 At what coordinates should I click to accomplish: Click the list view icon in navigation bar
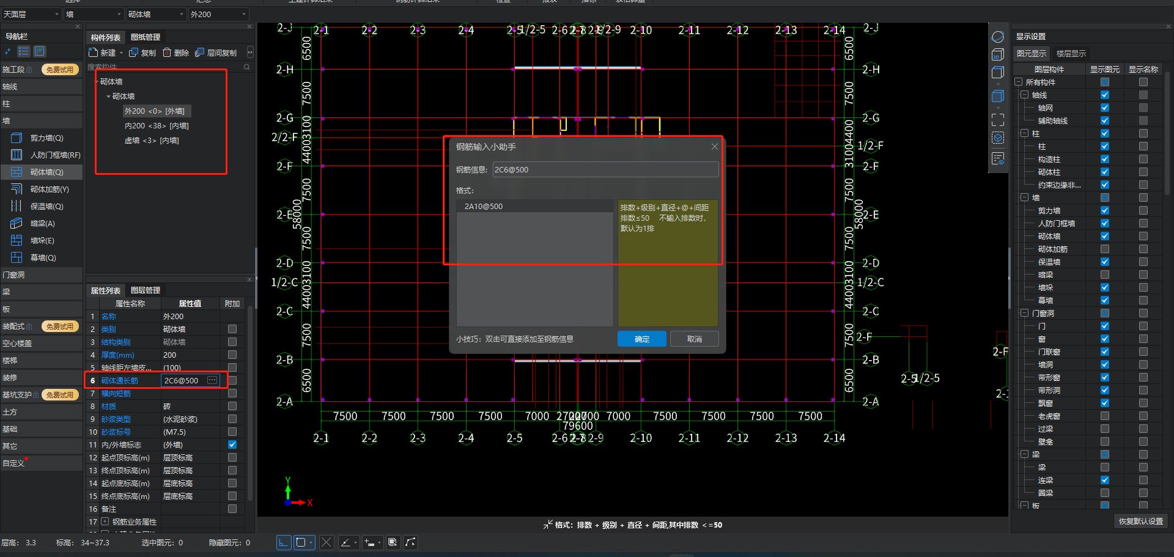[x=24, y=51]
